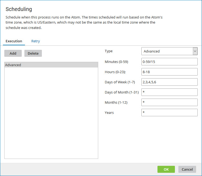Confirm with the green OK button
Image resolution: width=202 pixels, height=176 pixels.
click(166, 169)
